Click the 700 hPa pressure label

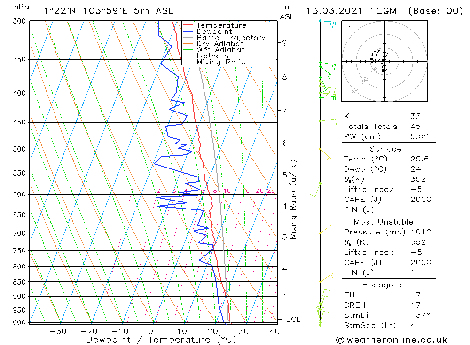point(19,233)
